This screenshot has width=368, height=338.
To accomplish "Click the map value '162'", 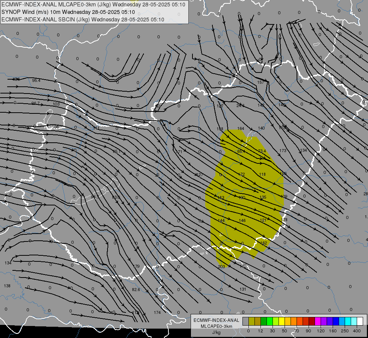I will pos(264,243).
